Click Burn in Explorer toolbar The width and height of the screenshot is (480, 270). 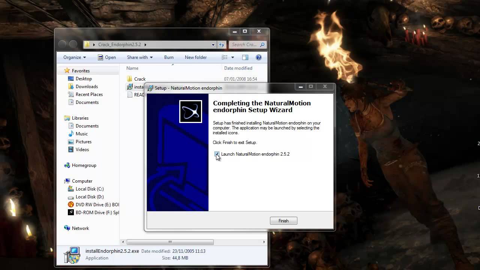pos(169,57)
